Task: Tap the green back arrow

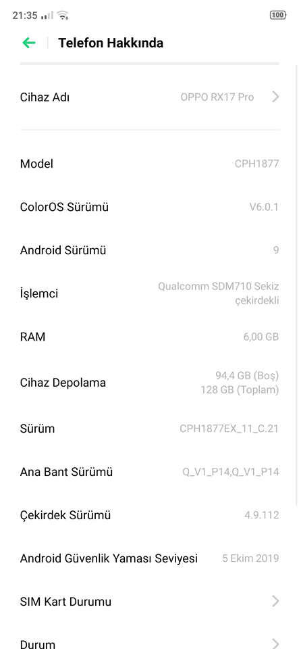Action: [29, 43]
